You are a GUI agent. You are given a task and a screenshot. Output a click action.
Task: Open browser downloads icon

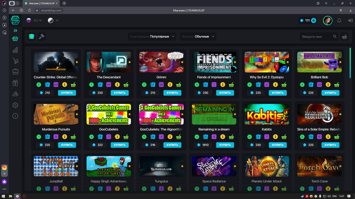(x=350, y=10)
